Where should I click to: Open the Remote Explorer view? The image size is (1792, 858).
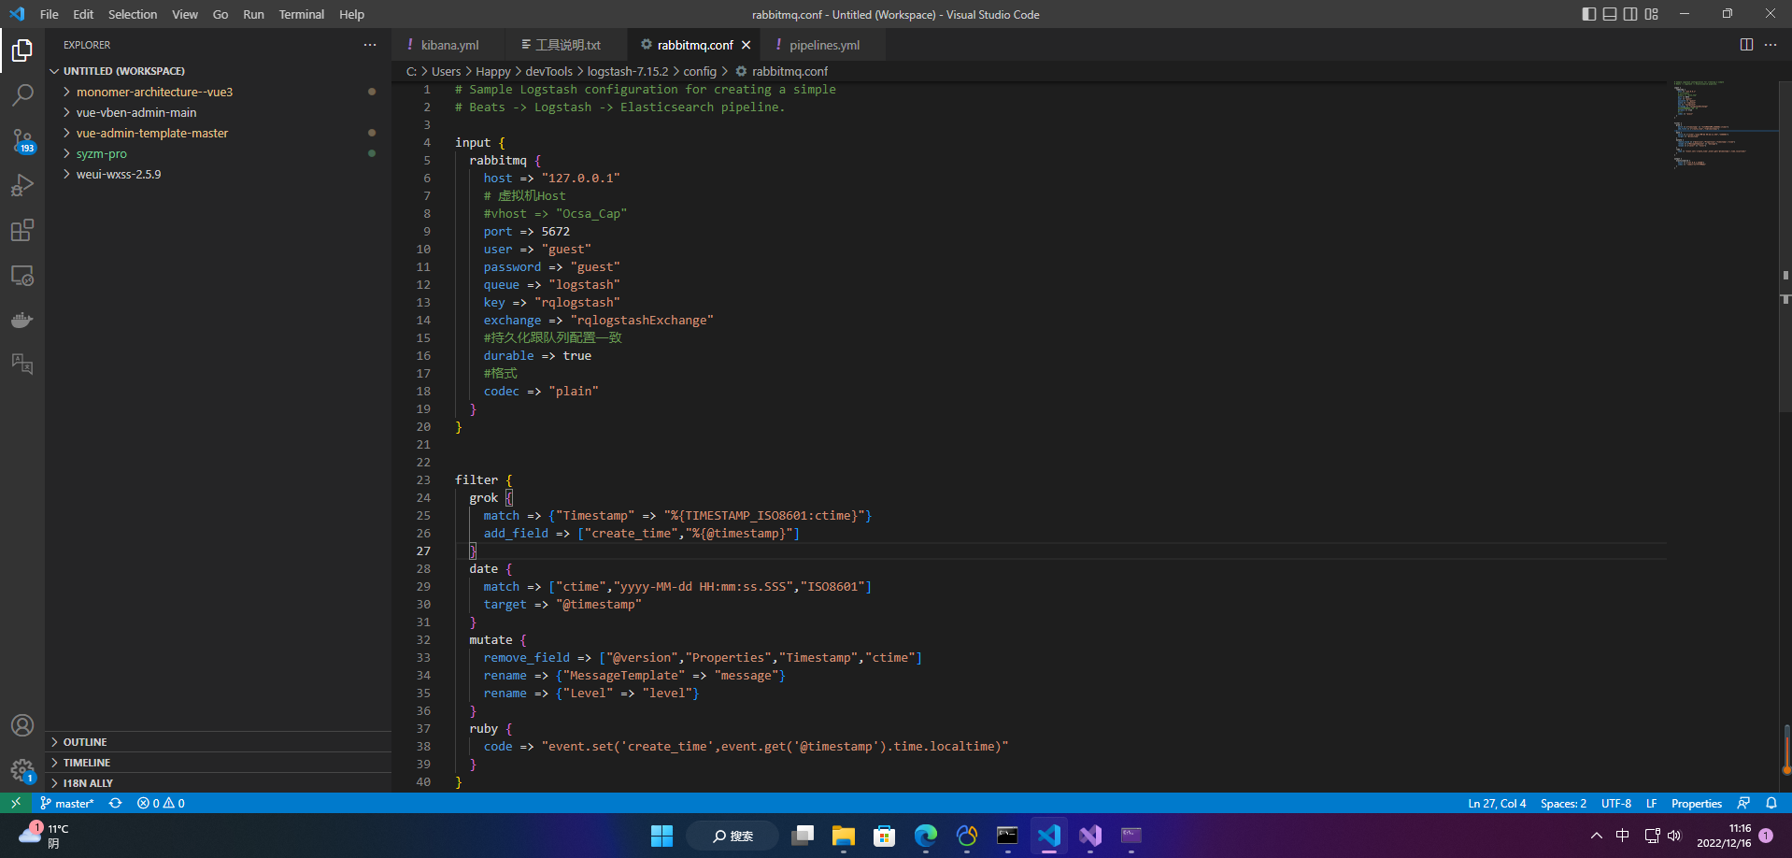(22, 276)
